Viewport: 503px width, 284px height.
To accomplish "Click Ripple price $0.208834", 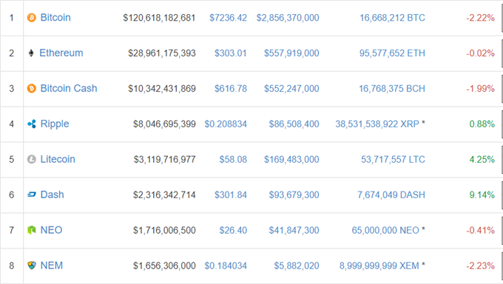I will pos(226,124).
